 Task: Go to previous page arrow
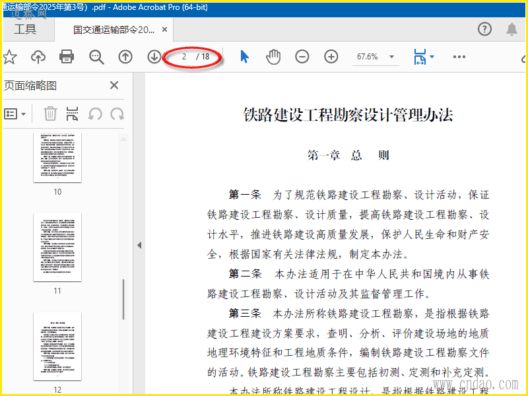tap(125, 57)
